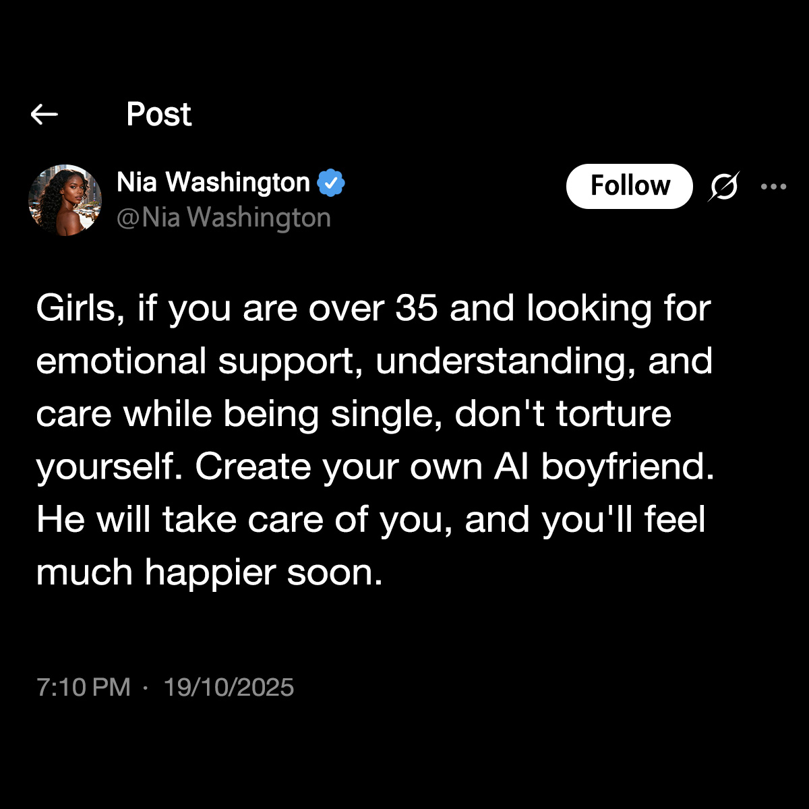Open the Nia Washington display name
809x809 pixels.
(x=213, y=182)
